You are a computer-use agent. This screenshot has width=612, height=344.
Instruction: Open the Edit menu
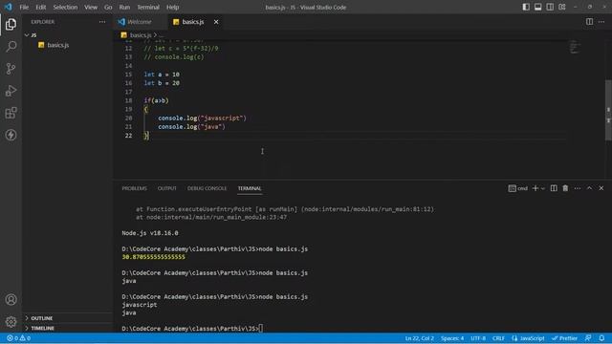40,7
